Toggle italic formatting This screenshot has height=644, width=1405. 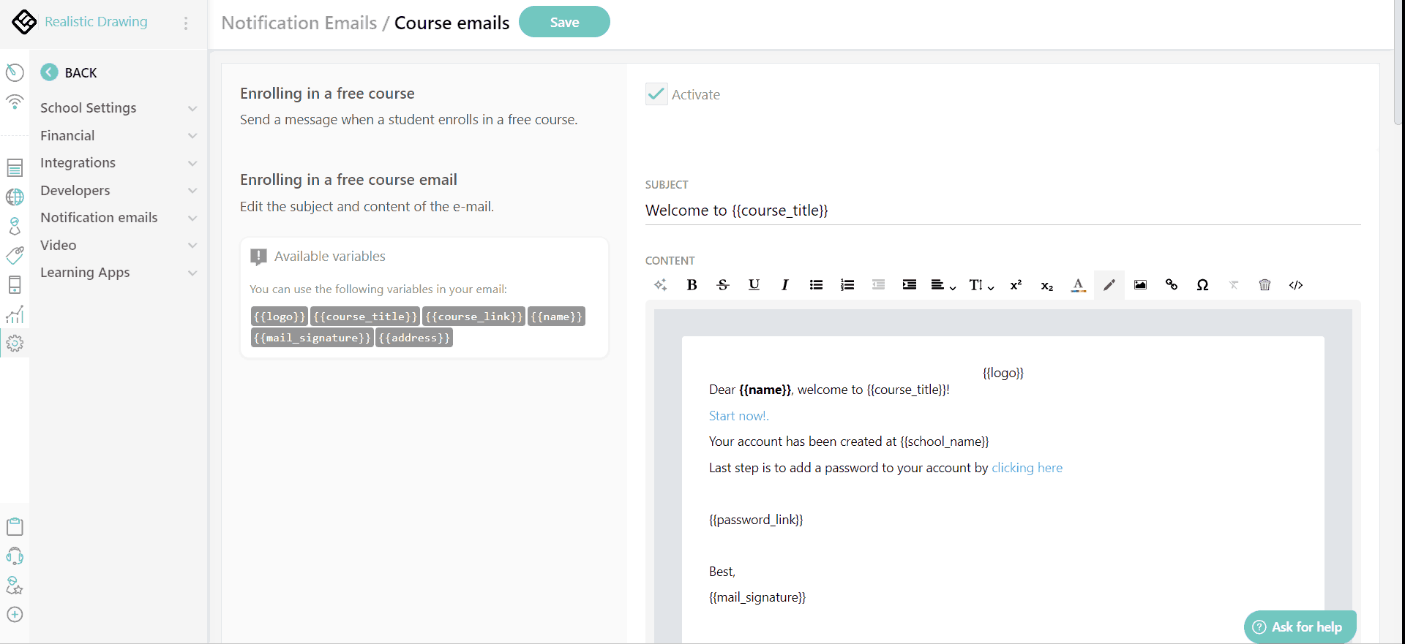pyautogui.click(x=785, y=285)
